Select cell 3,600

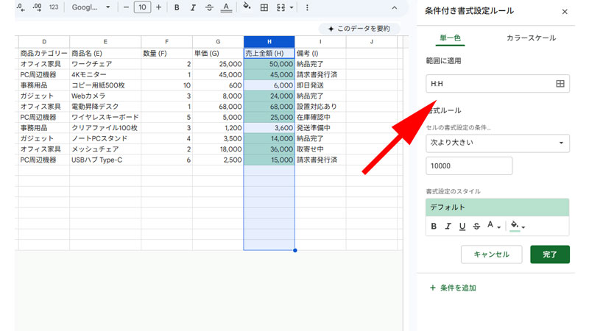point(269,128)
